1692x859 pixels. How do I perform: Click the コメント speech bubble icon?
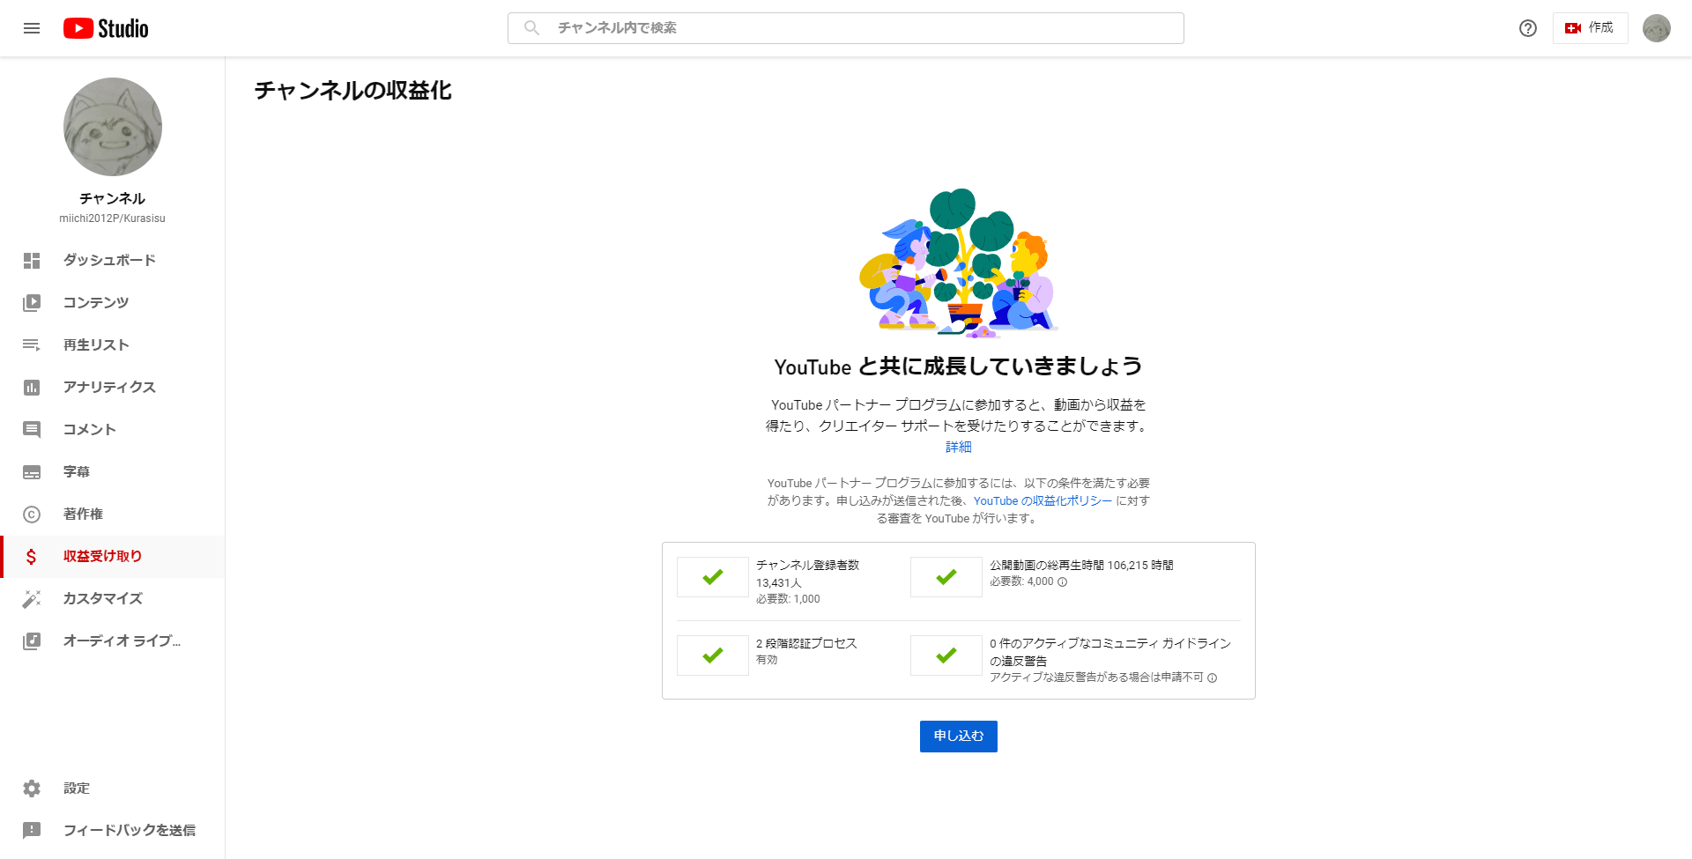pos(32,430)
